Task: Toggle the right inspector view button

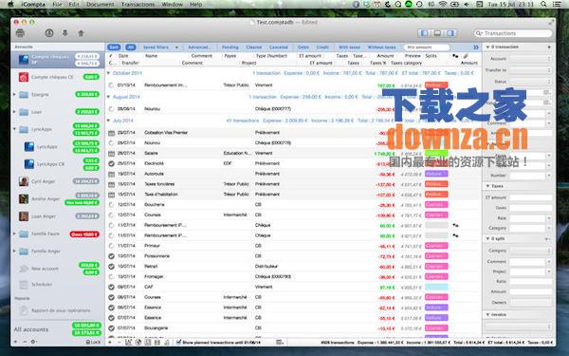Action: [x=450, y=33]
